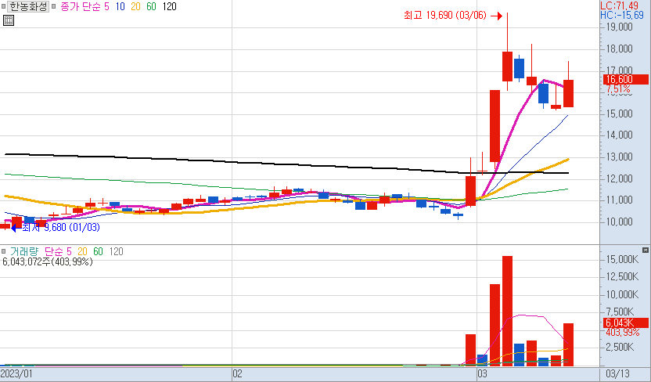Click the 15,000K volume axis label
Image resolution: width=651 pixels, height=382 pixels.
(622, 260)
